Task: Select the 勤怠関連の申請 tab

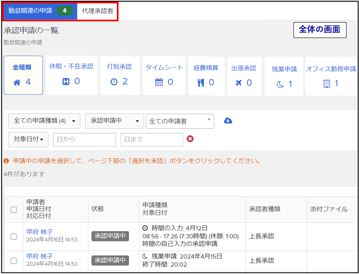Action: coord(40,11)
